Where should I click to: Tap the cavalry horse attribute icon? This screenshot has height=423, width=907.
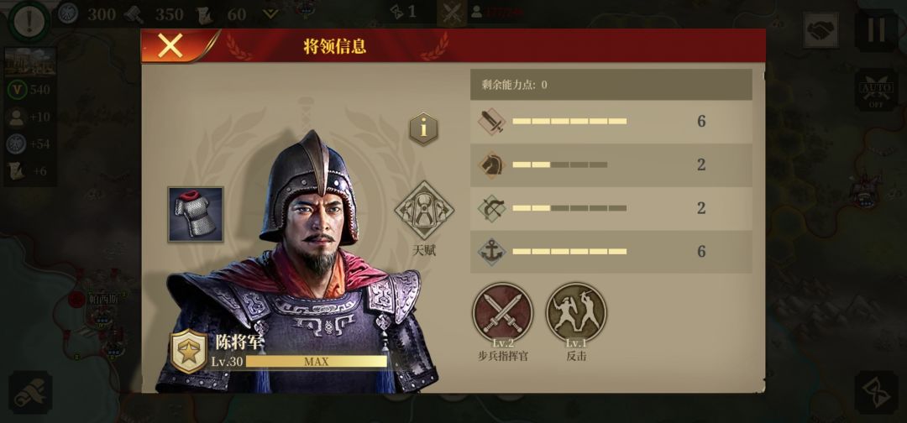point(491,165)
